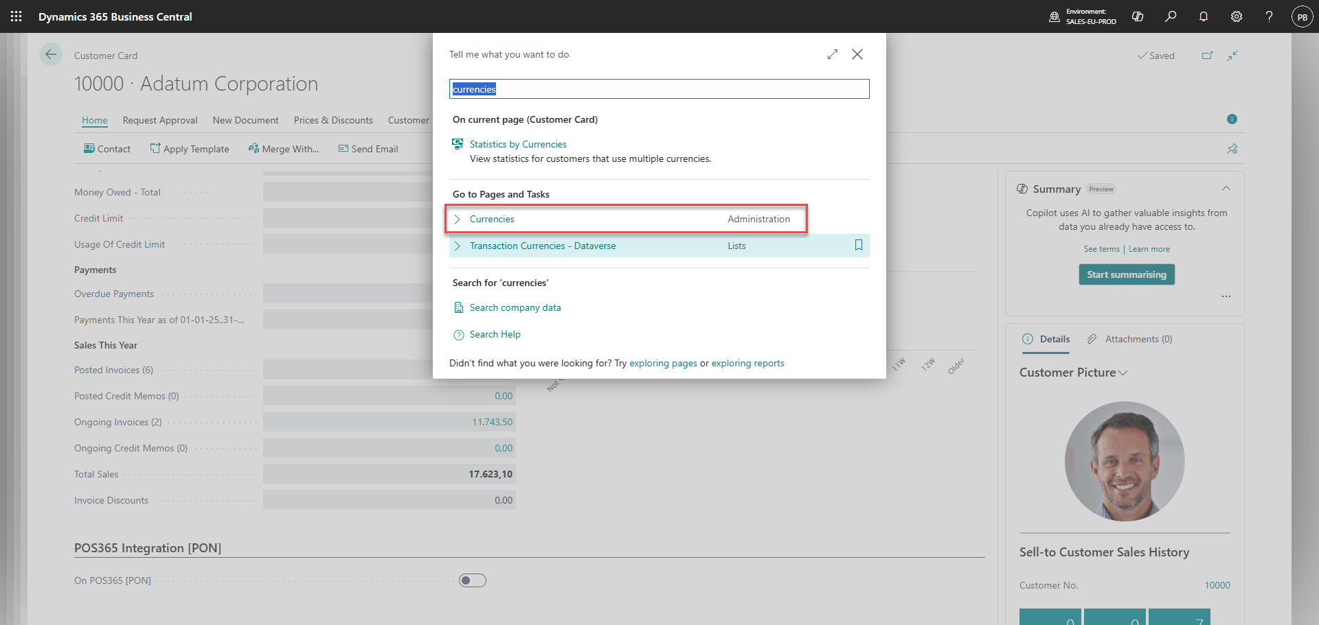Expand the Tell Me dialog to full size
The image size is (1319, 625).
click(x=833, y=54)
